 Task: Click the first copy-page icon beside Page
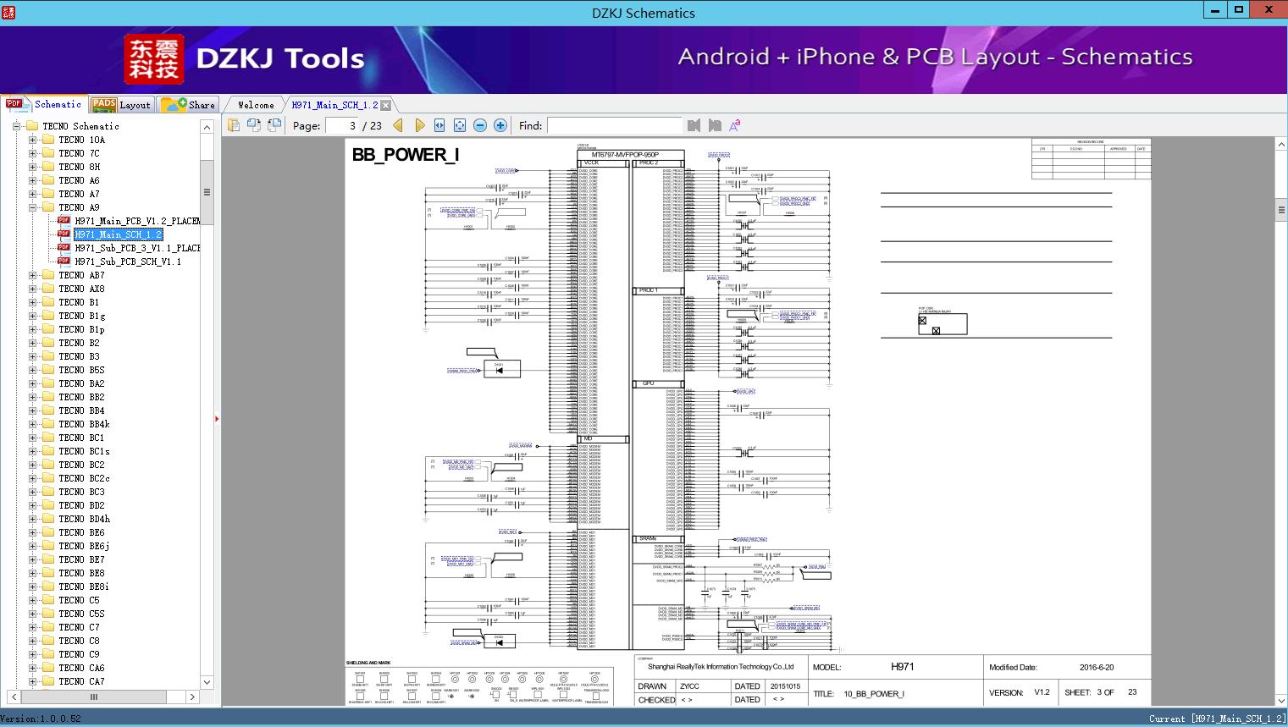234,125
